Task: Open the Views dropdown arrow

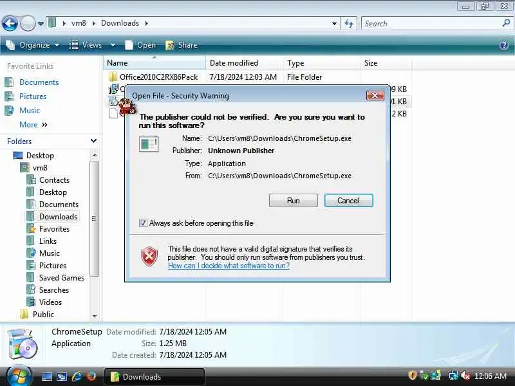Action: coord(113,45)
